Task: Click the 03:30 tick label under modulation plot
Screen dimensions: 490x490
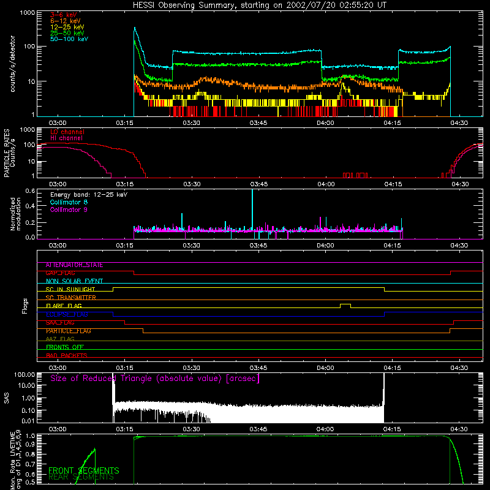Action: [x=191, y=246]
